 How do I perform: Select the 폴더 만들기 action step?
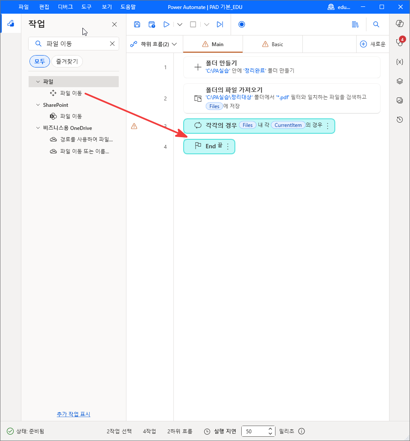pos(281,67)
